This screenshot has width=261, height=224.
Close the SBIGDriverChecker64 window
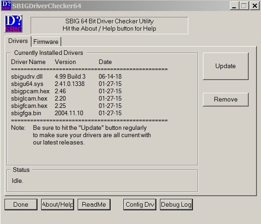[255, 6]
